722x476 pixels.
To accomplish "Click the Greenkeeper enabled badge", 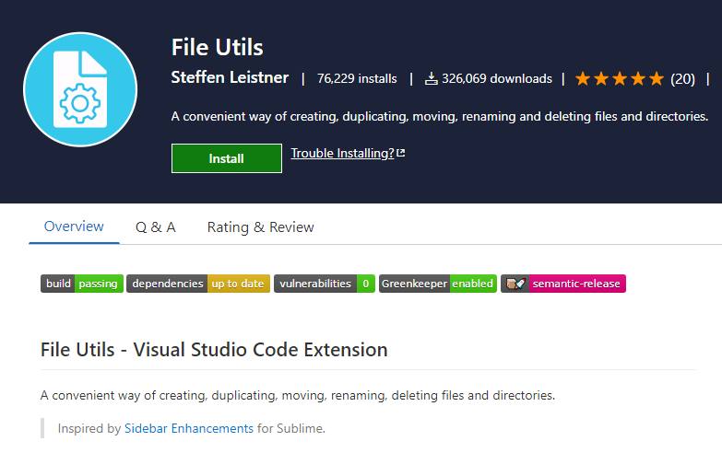I will 438,284.
